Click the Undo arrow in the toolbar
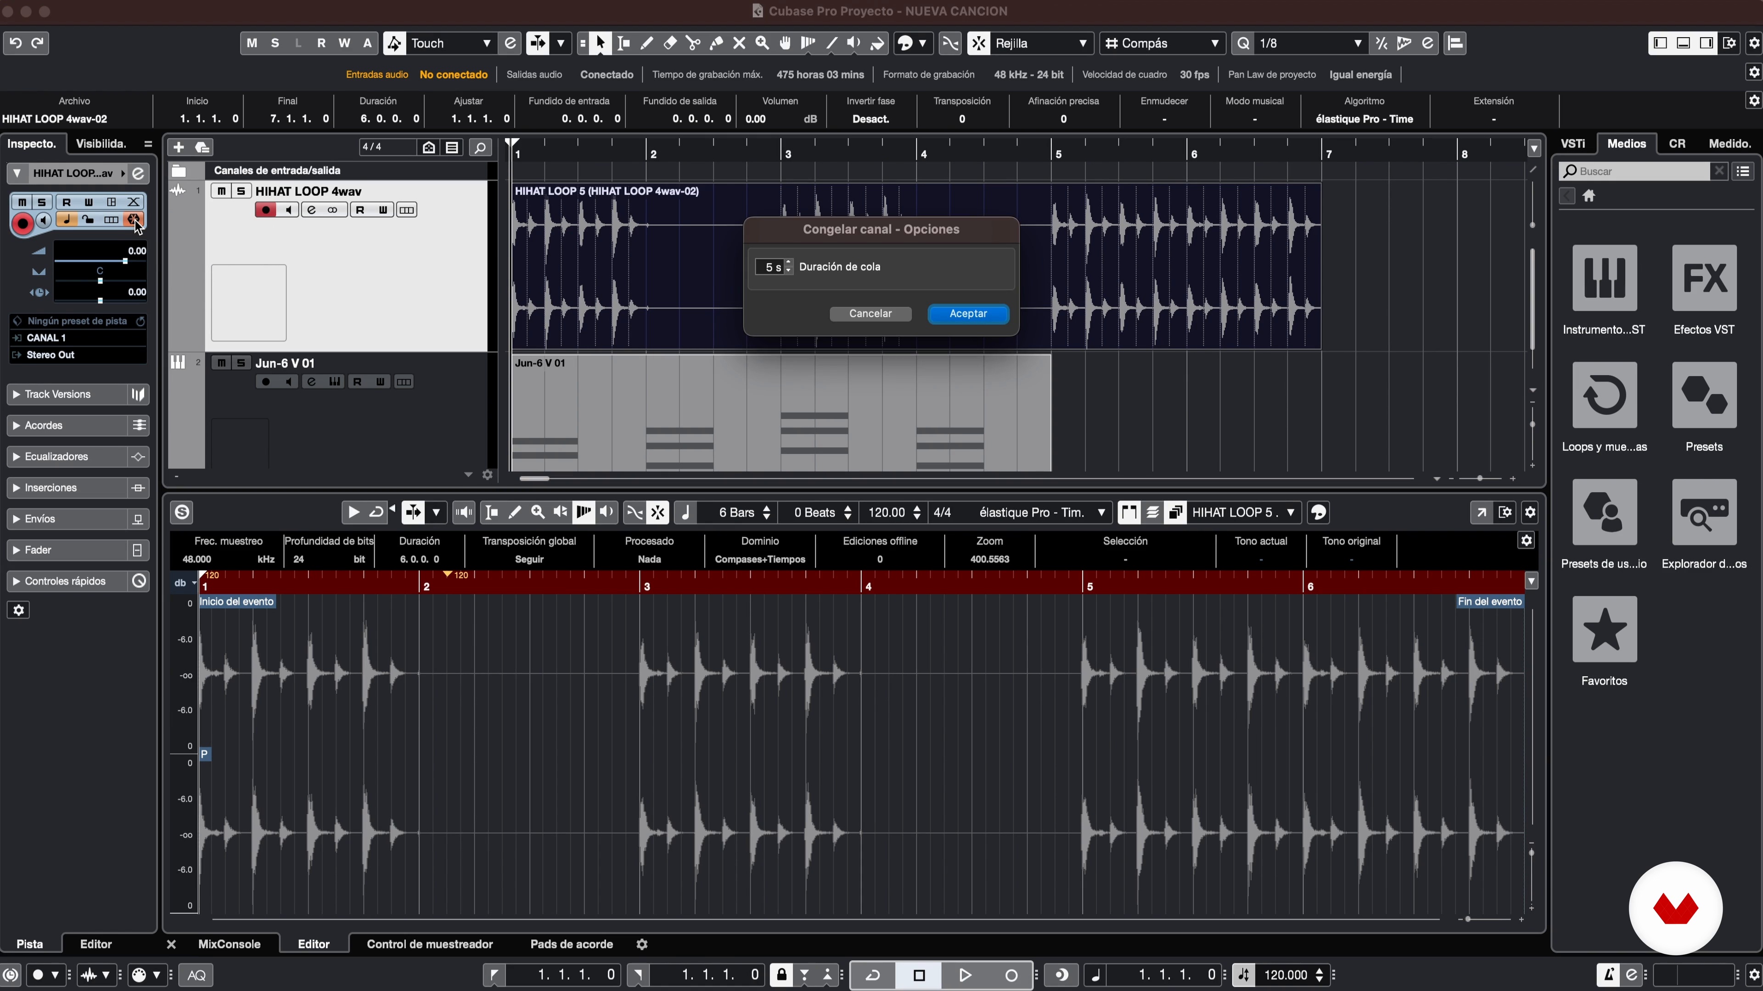1763x991 pixels. (16, 43)
